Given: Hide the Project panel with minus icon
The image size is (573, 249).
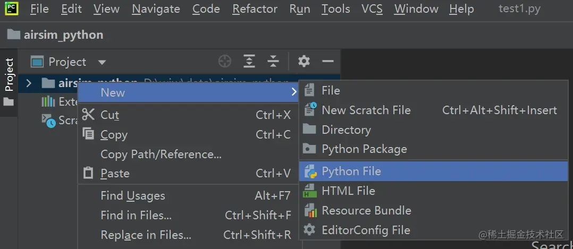Looking at the screenshot, I should pyautogui.click(x=328, y=62).
